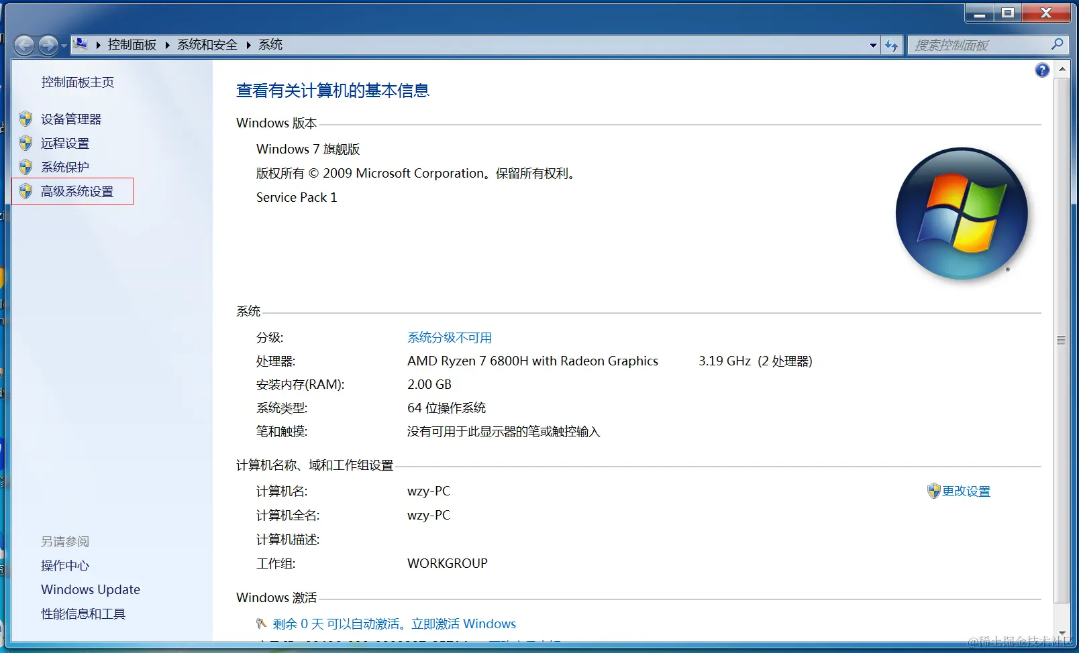Click the vertical scrollbar thumb

tap(1062, 340)
